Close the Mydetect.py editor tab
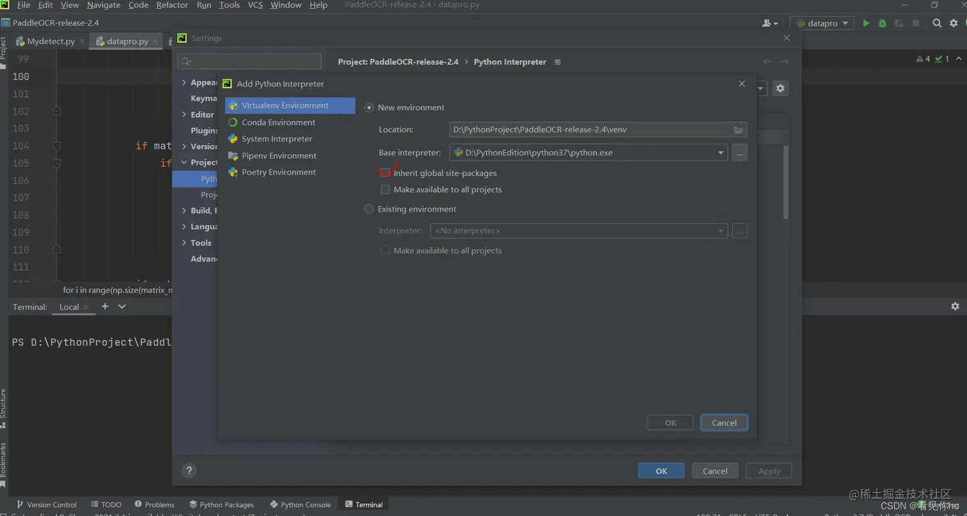 (x=82, y=41)
